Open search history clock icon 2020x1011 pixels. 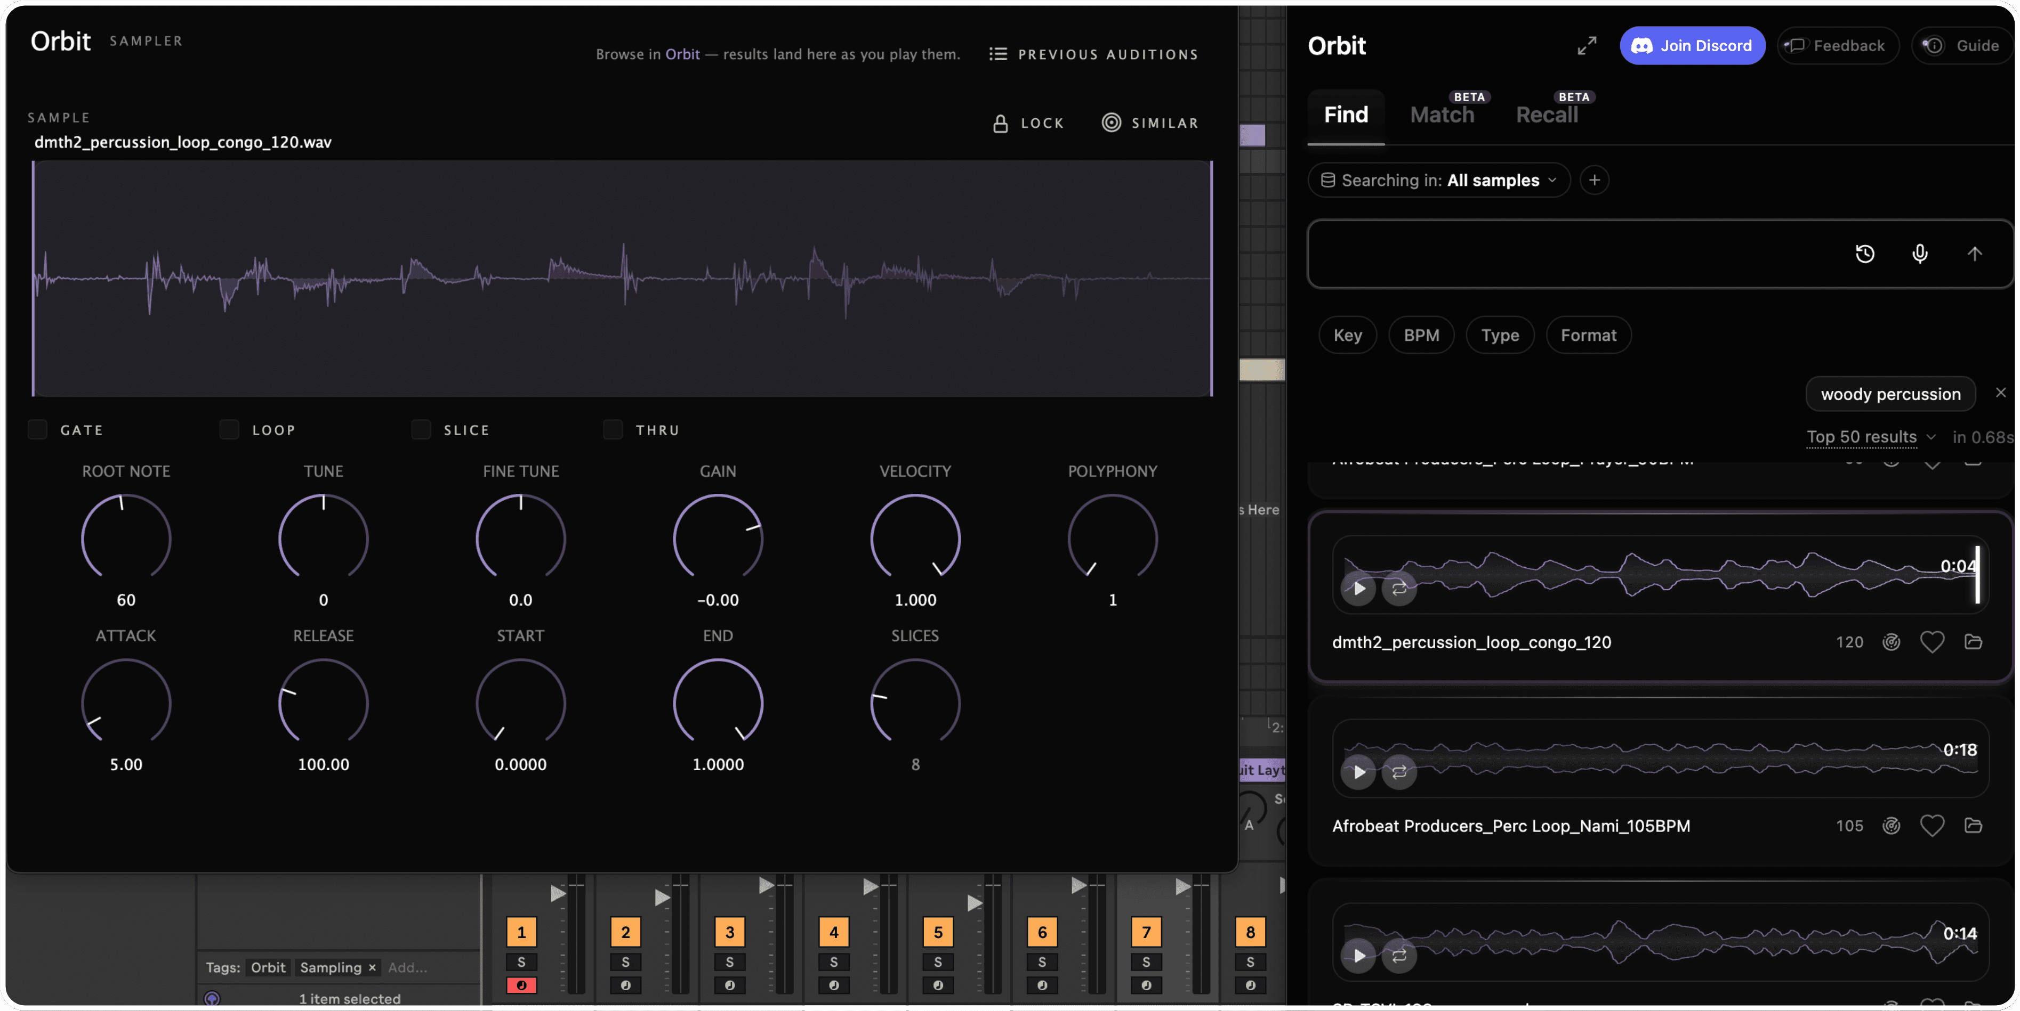(1865, 253)
